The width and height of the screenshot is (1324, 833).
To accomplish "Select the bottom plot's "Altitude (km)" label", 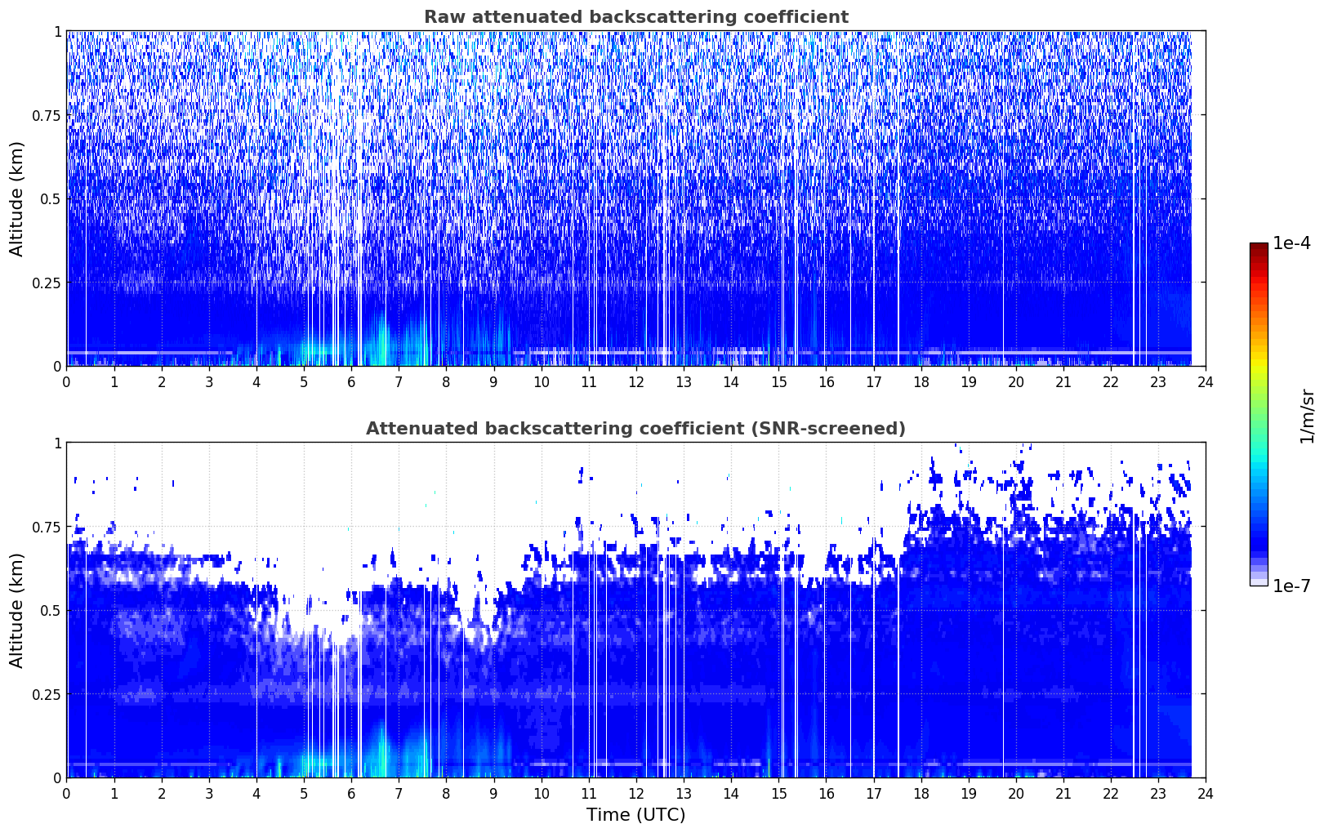I will 17,610.
